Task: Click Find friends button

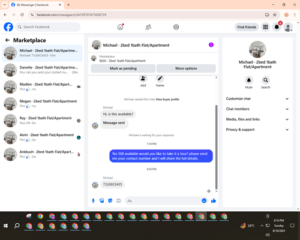Action: (x=247, y=27)
